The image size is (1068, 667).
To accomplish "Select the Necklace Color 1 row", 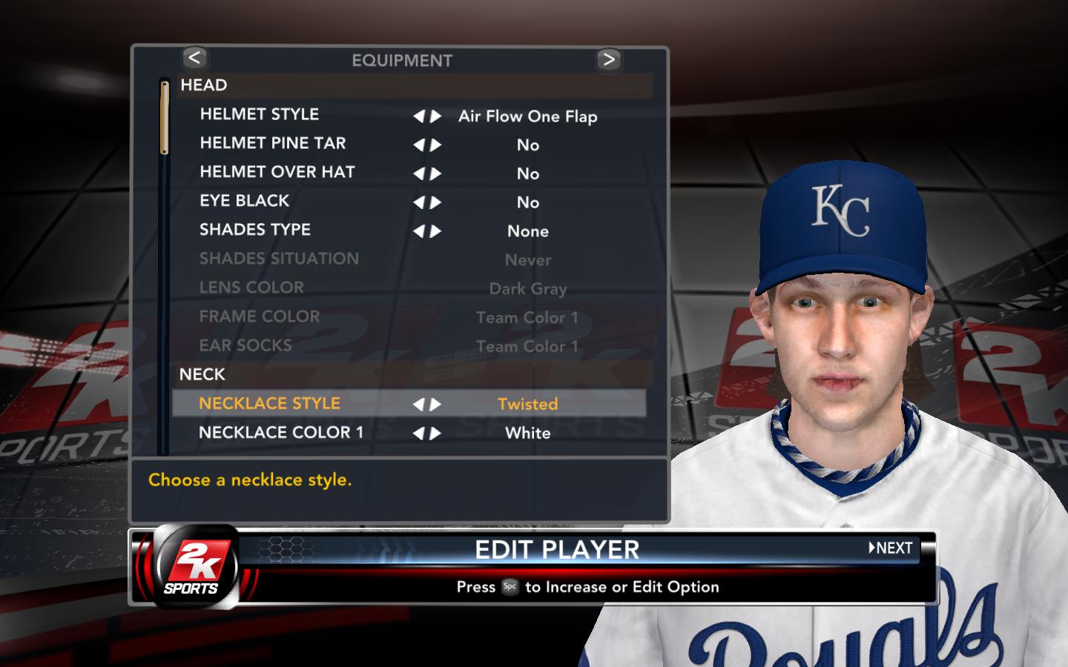I will click(x=409, y=433).
